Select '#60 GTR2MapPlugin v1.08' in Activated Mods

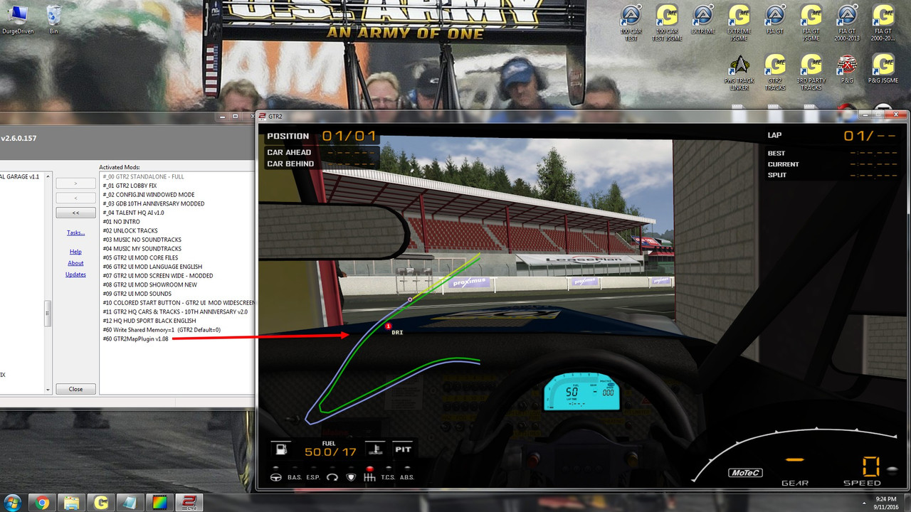pos(136,339)
